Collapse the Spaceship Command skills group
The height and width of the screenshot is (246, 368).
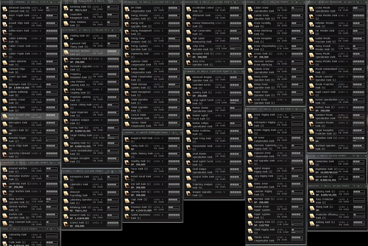55,2
